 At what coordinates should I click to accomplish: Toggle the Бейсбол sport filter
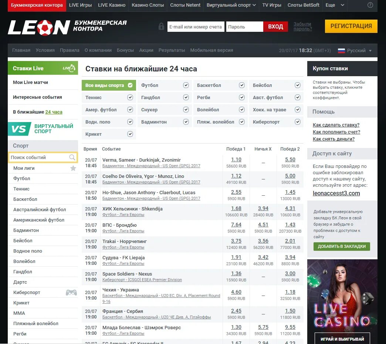click(x=276, y=85)
